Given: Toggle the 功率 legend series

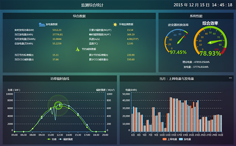Looking at the screenshot, I should coord(52,139).
